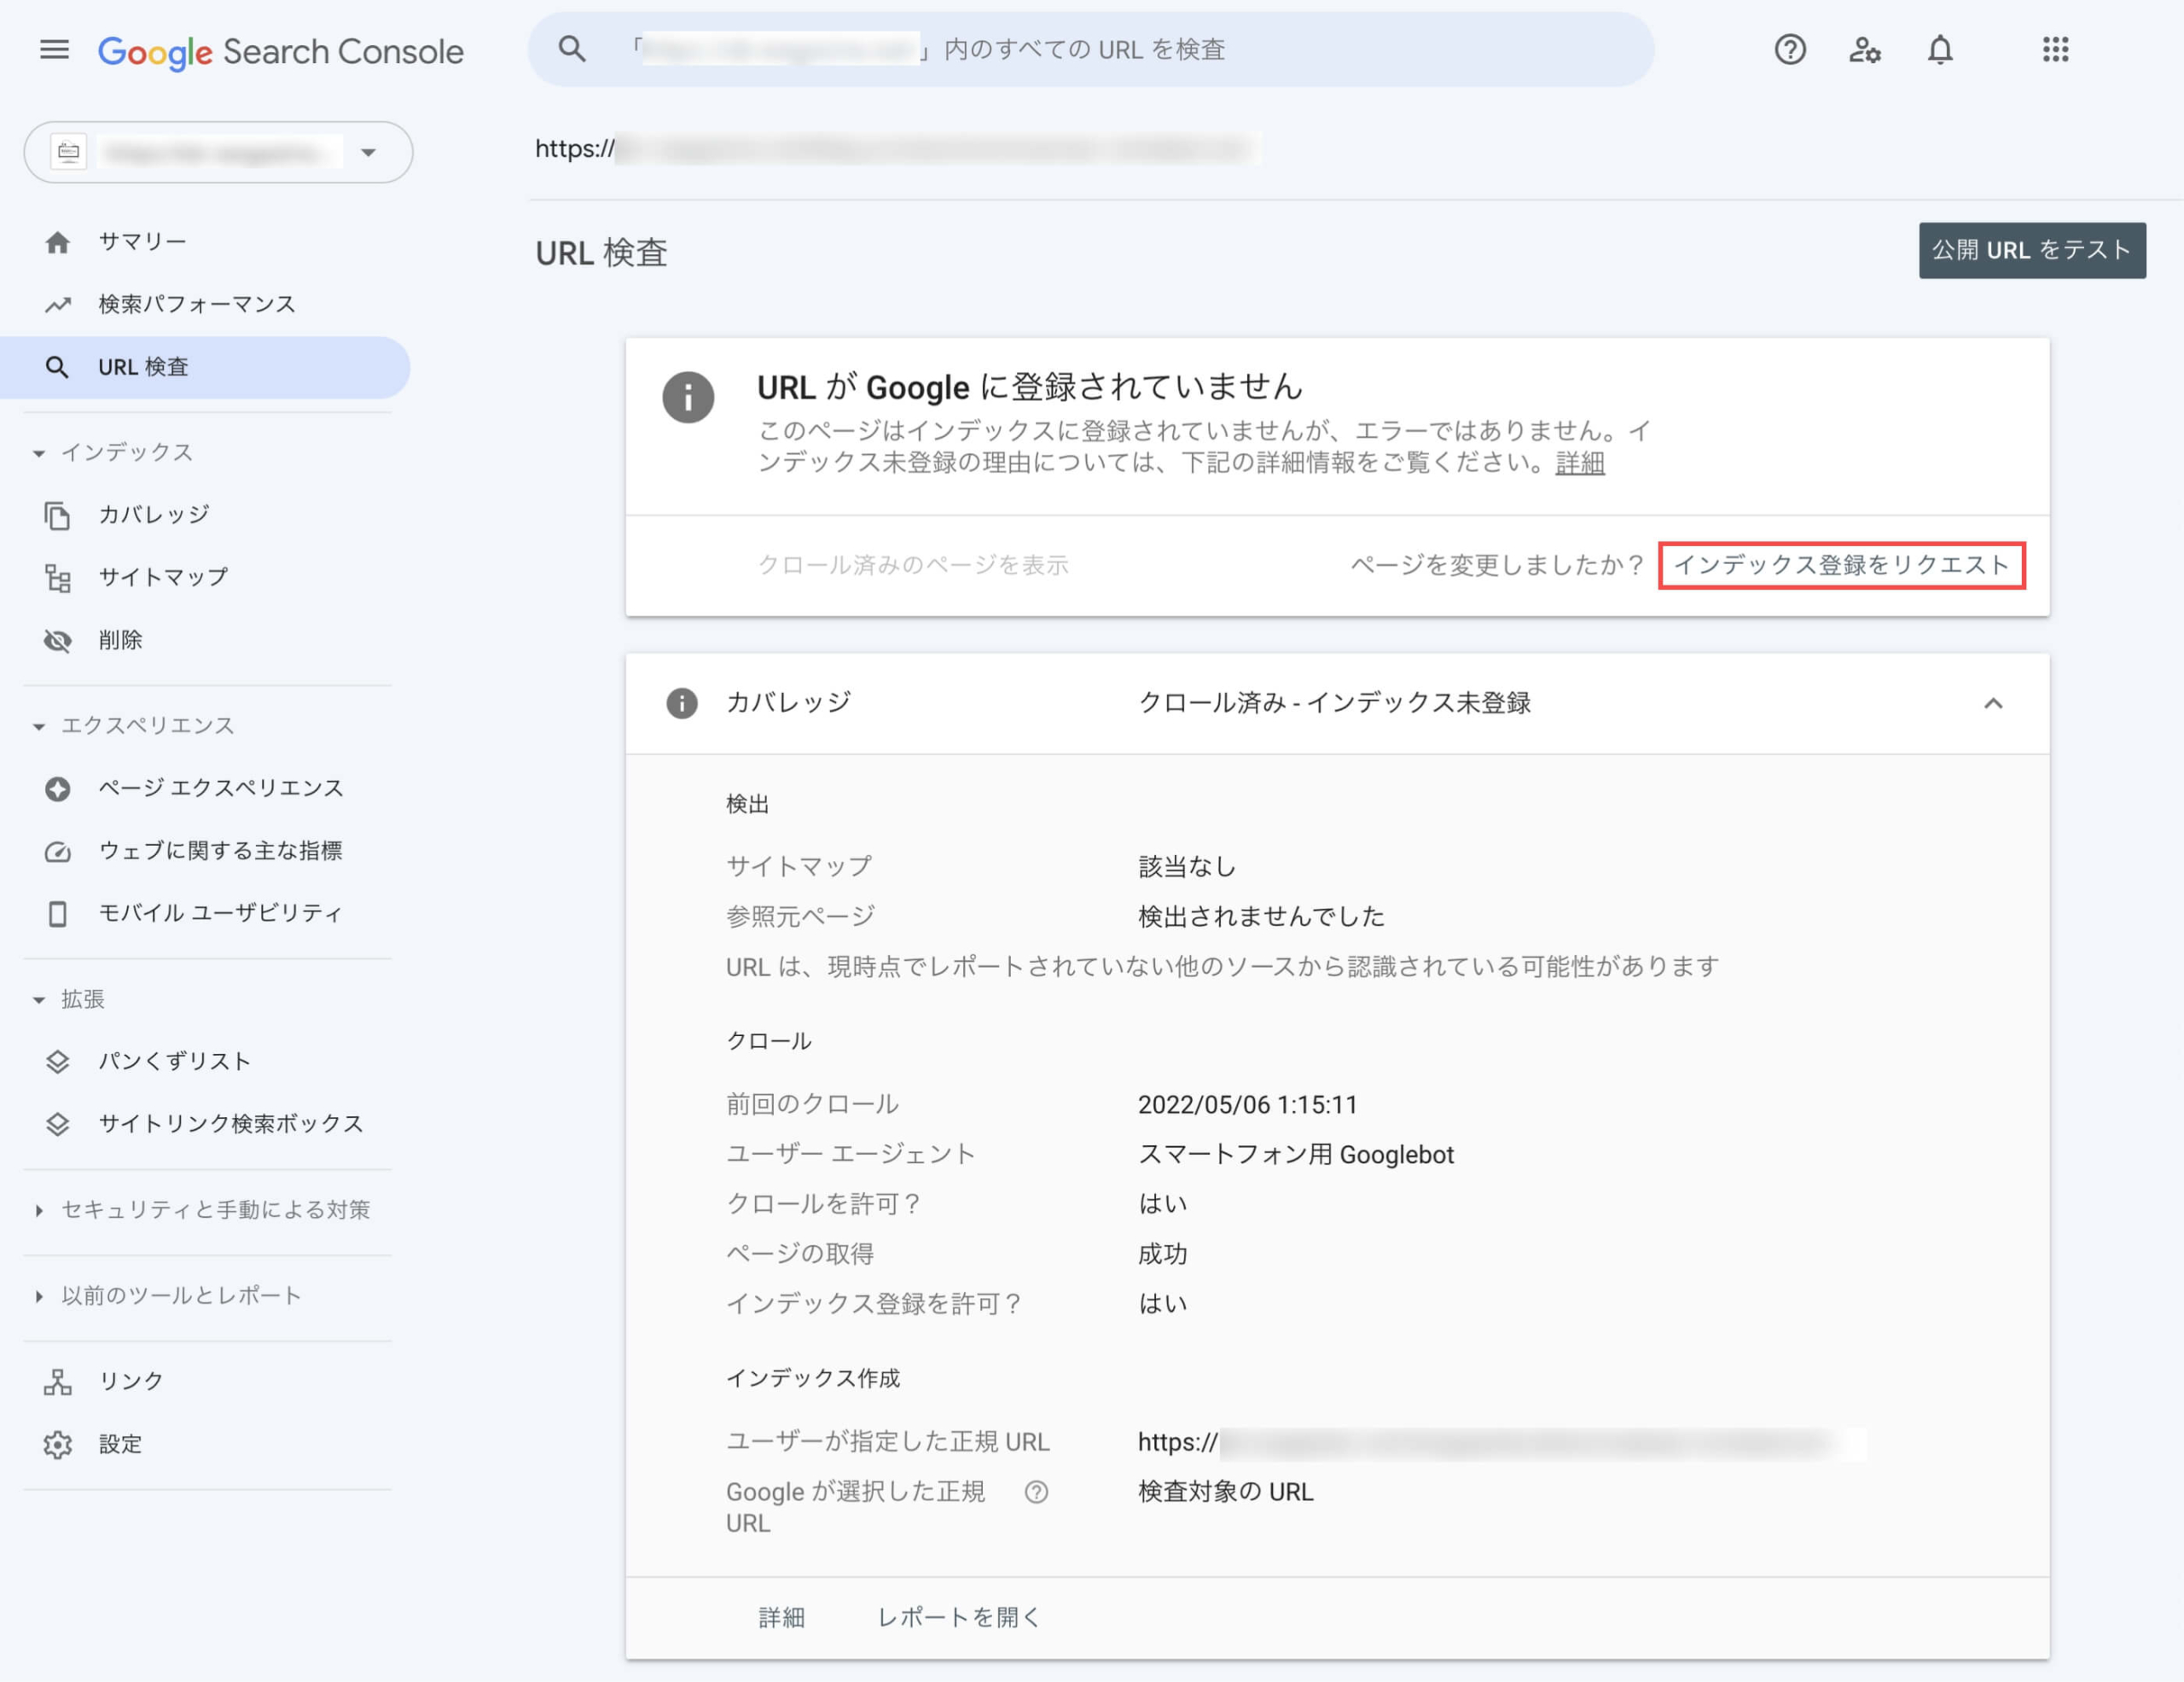
Task: Click the magnifier icon beside URL 検査
Action: 57,367
